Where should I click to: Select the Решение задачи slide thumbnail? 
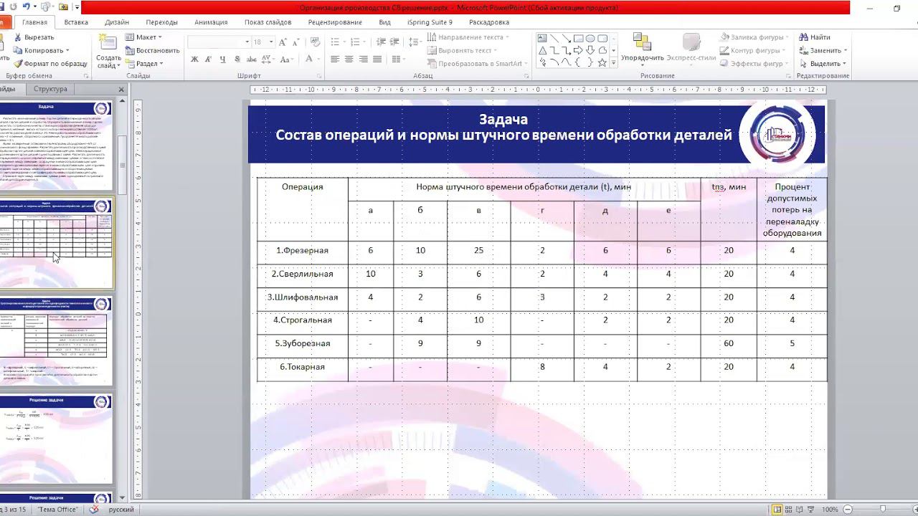click(x=56, y=439)
